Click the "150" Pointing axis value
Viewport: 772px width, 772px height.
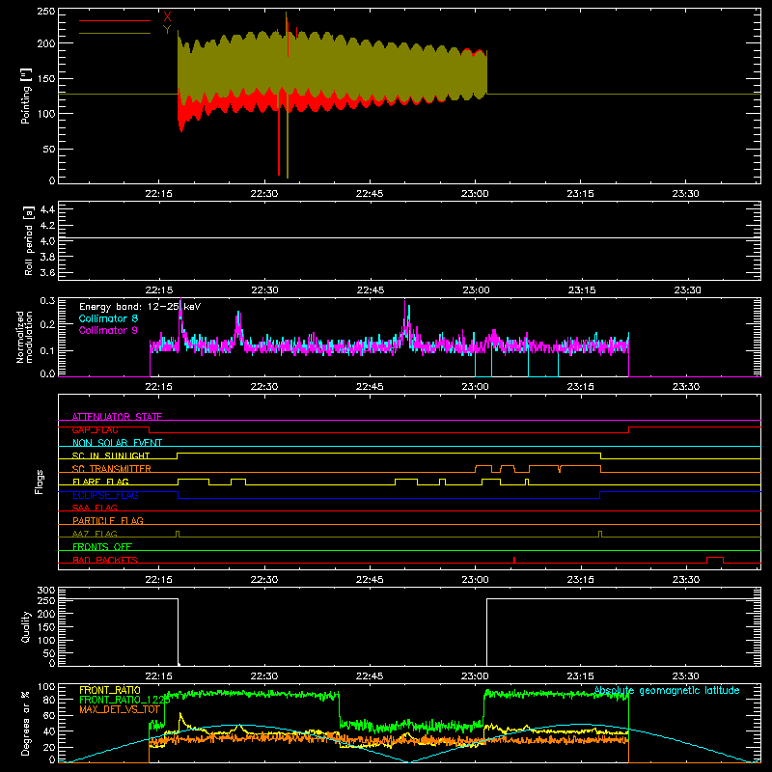coord(46,78)
